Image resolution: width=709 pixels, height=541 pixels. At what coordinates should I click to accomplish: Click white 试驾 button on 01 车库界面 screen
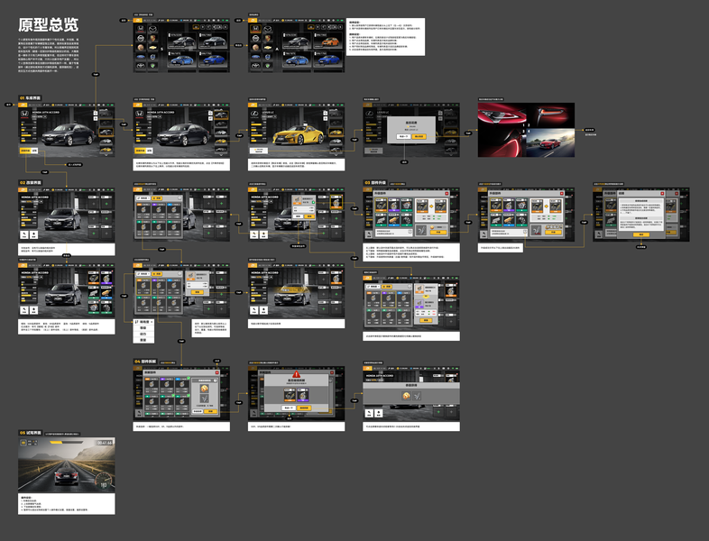coord(34,151)
